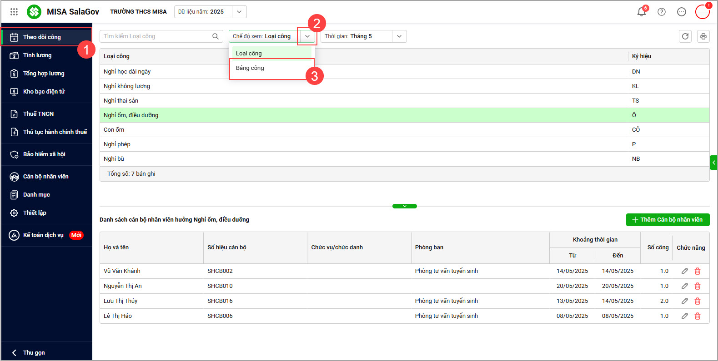The width and height of the screenshot is (718, 361).
Task: Delete Lê Thị Hảo's row with trash icon
Action: 698,316
